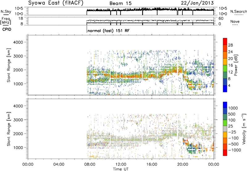Click the "18" frequency axis label
247x171 pixels.
coord(21,19)
